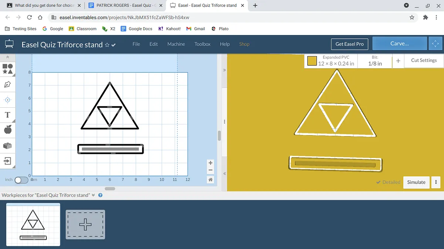Add another bit with plus icon
The width and height of the screenshot is (444, 249).
[x=398, y=61]
